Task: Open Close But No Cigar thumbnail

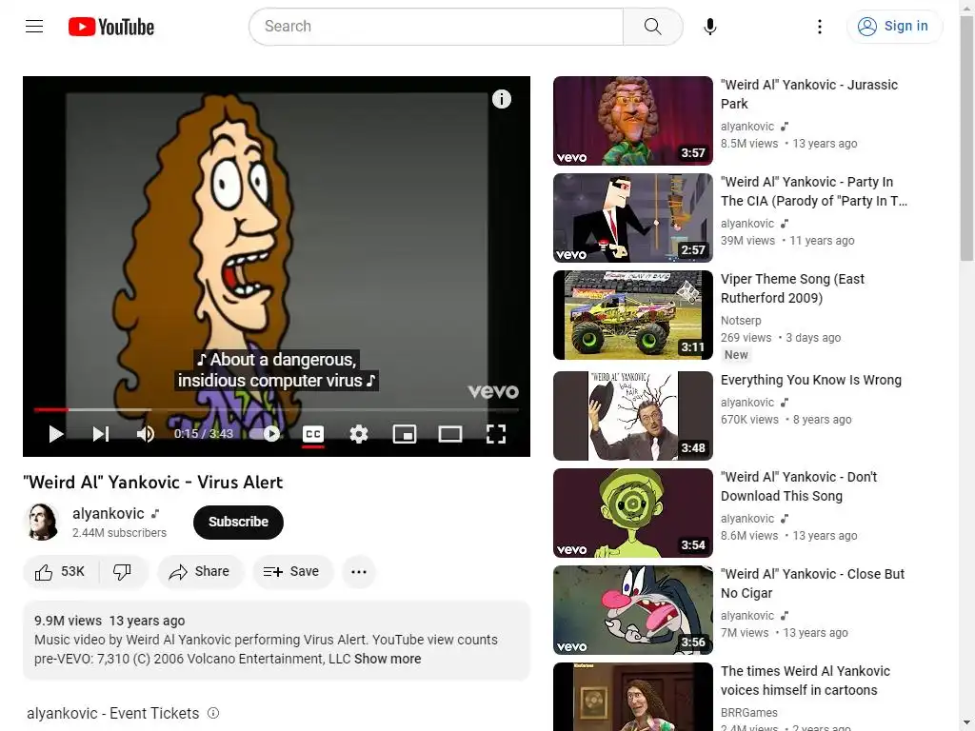Action: (x=632, y=610)
